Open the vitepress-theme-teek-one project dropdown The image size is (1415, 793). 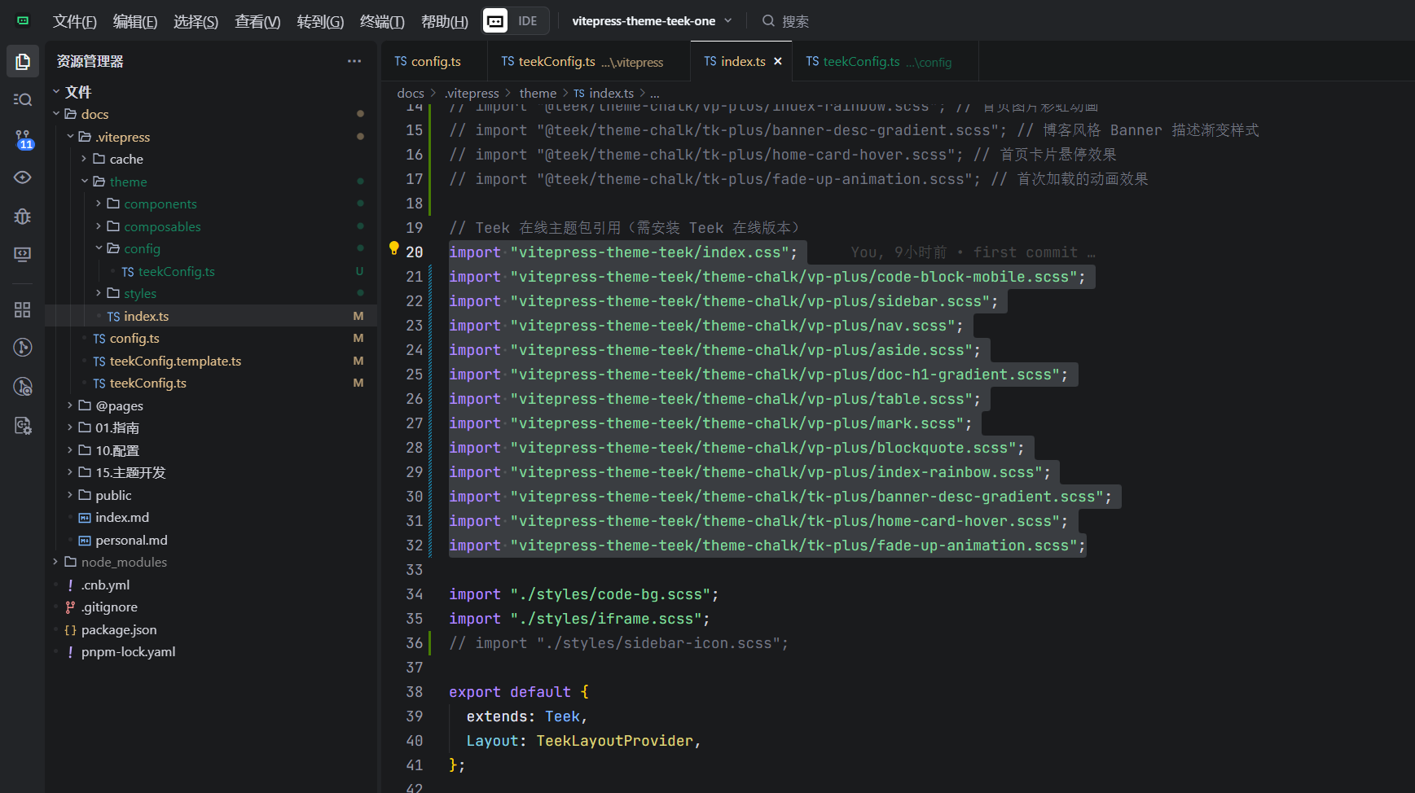click(652, 21)
